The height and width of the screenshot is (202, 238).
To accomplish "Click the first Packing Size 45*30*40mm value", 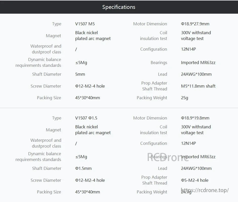I will [87, 98].
